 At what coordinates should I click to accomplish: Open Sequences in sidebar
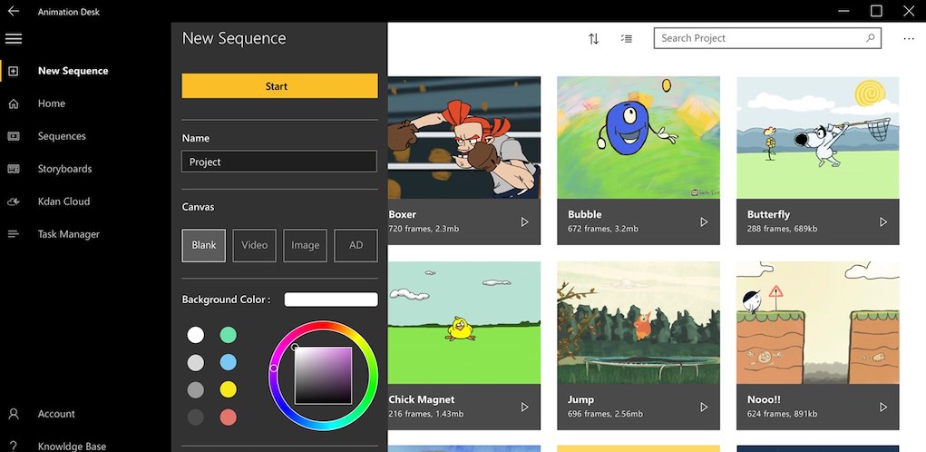pyautogui.click(x=62, y=136)
